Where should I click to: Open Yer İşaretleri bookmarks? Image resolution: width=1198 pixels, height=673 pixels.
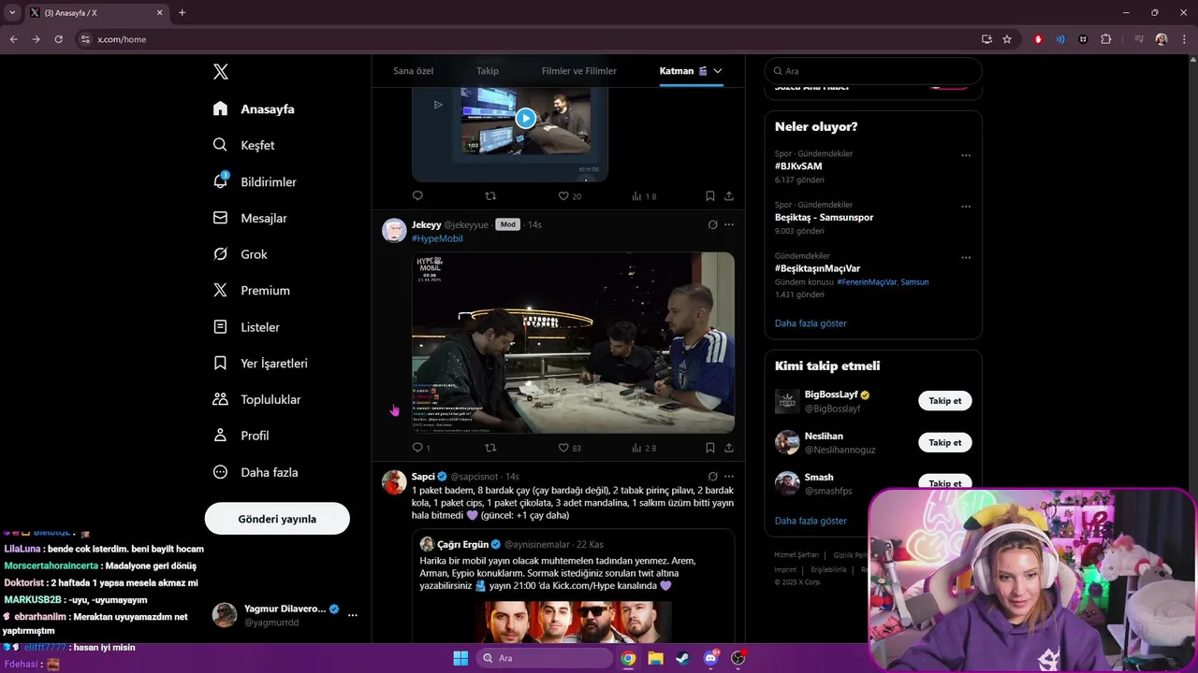click(x=260, y=364)
